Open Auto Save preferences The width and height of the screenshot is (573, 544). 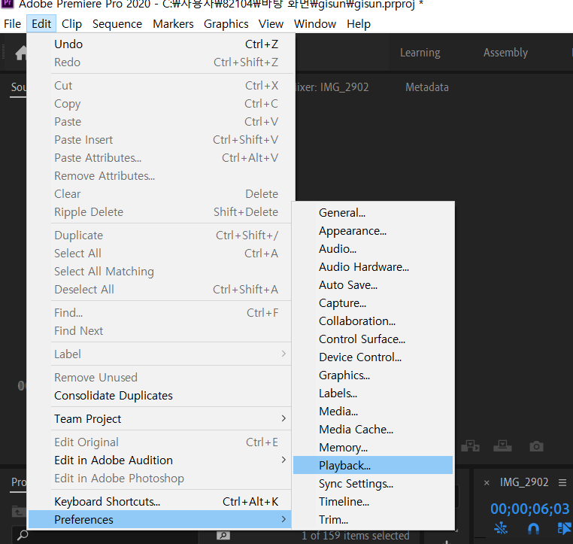373,285
